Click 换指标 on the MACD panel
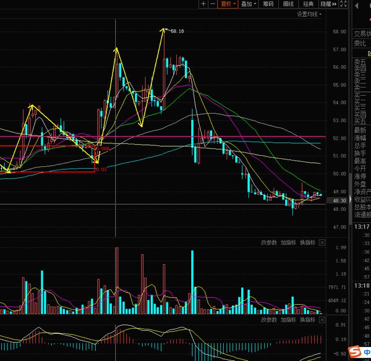This screenshot has height=361, width=371. tap(307, 319)
